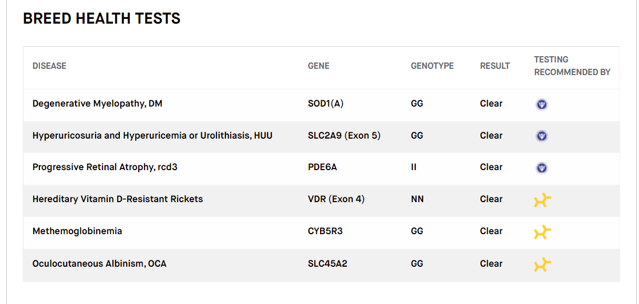639x304 pixels.
Task: Click the yellow icon for Oculocutaneous Albinism
Action: [542, 265]
